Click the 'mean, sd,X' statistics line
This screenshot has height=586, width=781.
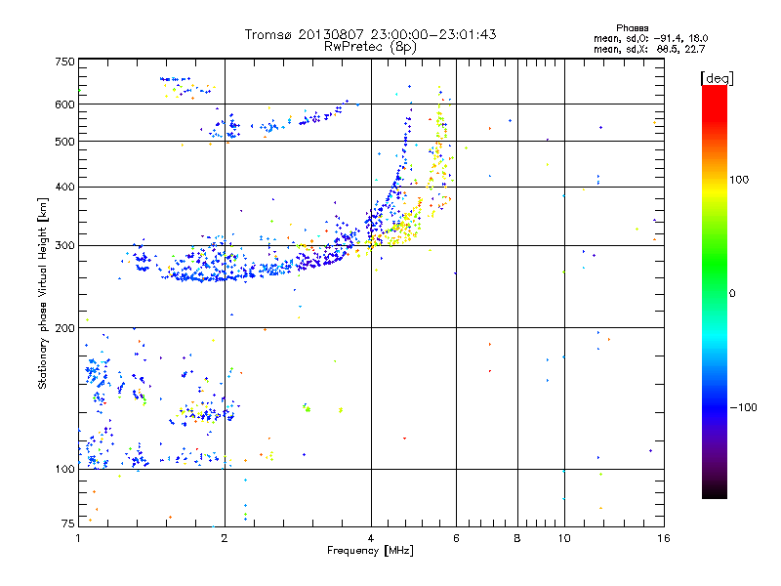[642, 49]
